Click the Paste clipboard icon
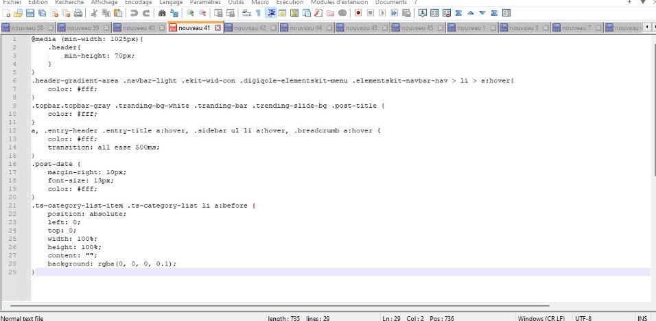 (x=118, y=13)
